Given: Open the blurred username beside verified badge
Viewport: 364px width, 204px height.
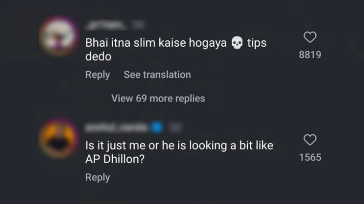Looking at the screenshot, I should [x=117, y=128].
